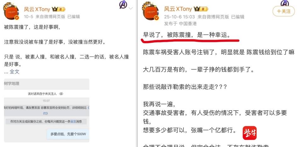Expand the chevron menu on the 10-5 post
Image resolution: width=297 pixels, height=147 pixels.
pyautogui.click(x=130, y=8)
